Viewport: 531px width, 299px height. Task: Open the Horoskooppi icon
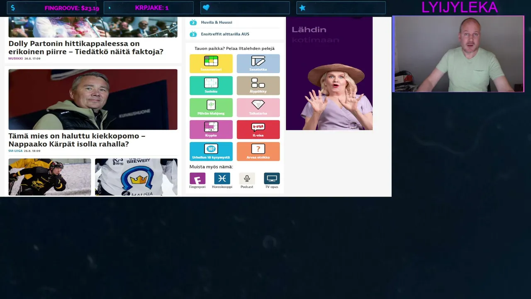tap(222, 179)
